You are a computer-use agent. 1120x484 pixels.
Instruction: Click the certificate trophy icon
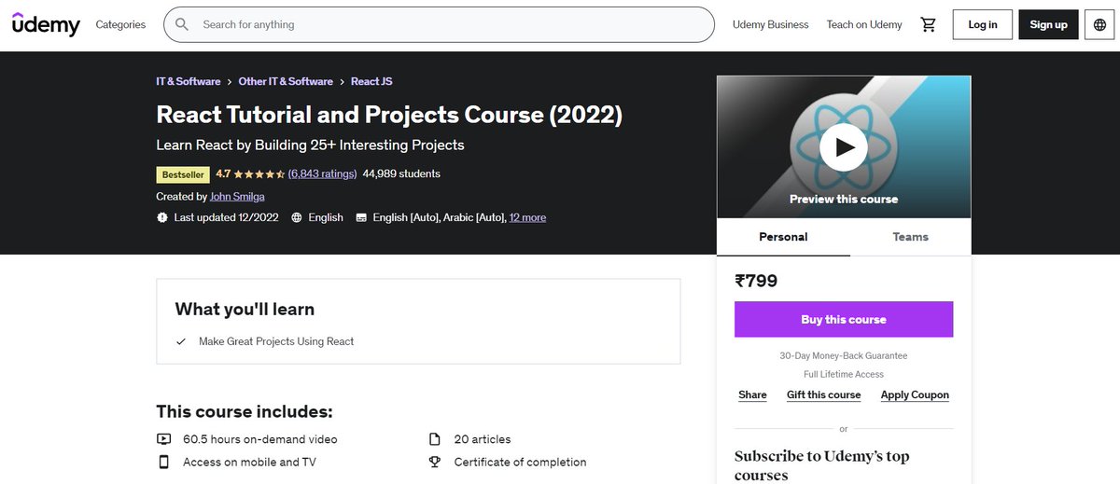(x=434, y=462)
